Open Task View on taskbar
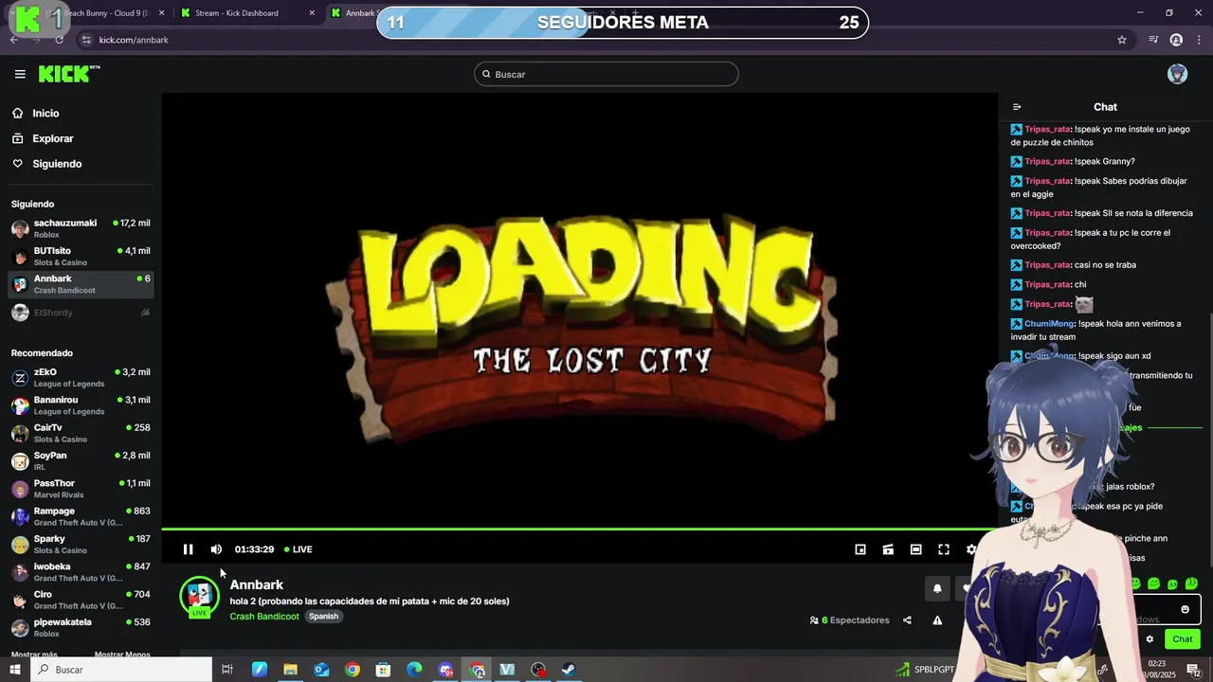Viewport: 1213px width, 682px height. click(x=227, y=670)
